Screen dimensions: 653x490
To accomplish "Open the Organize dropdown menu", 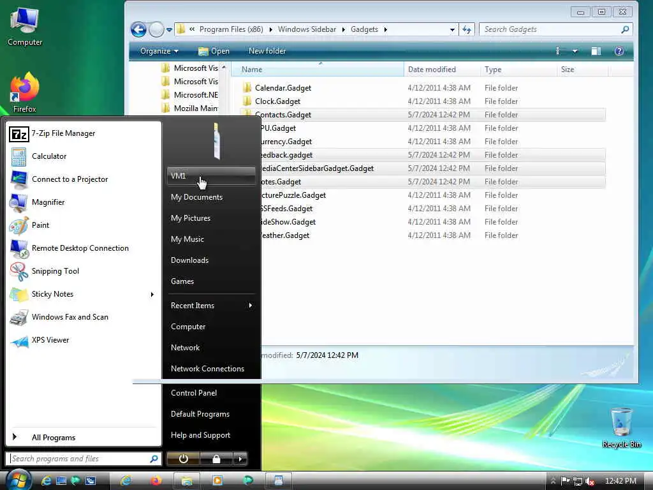I will point(159,51).
